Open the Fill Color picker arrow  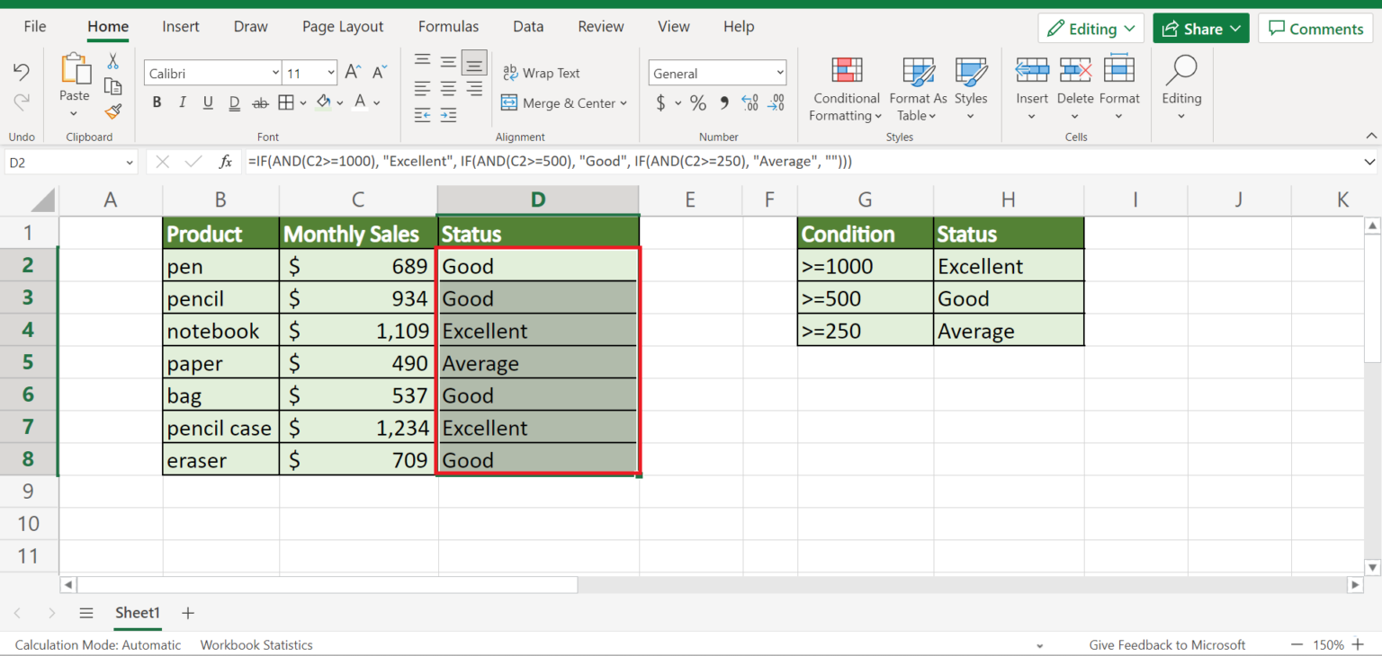[x=338, y=103]
